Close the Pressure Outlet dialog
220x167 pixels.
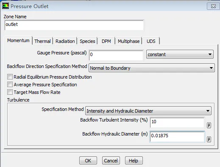(x=213, y=6)
